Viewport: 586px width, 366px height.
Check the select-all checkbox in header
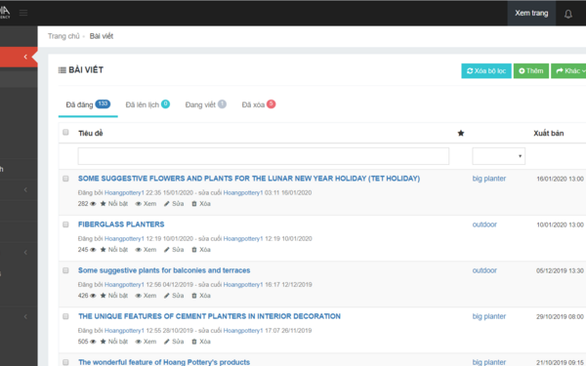pos(65,132)
